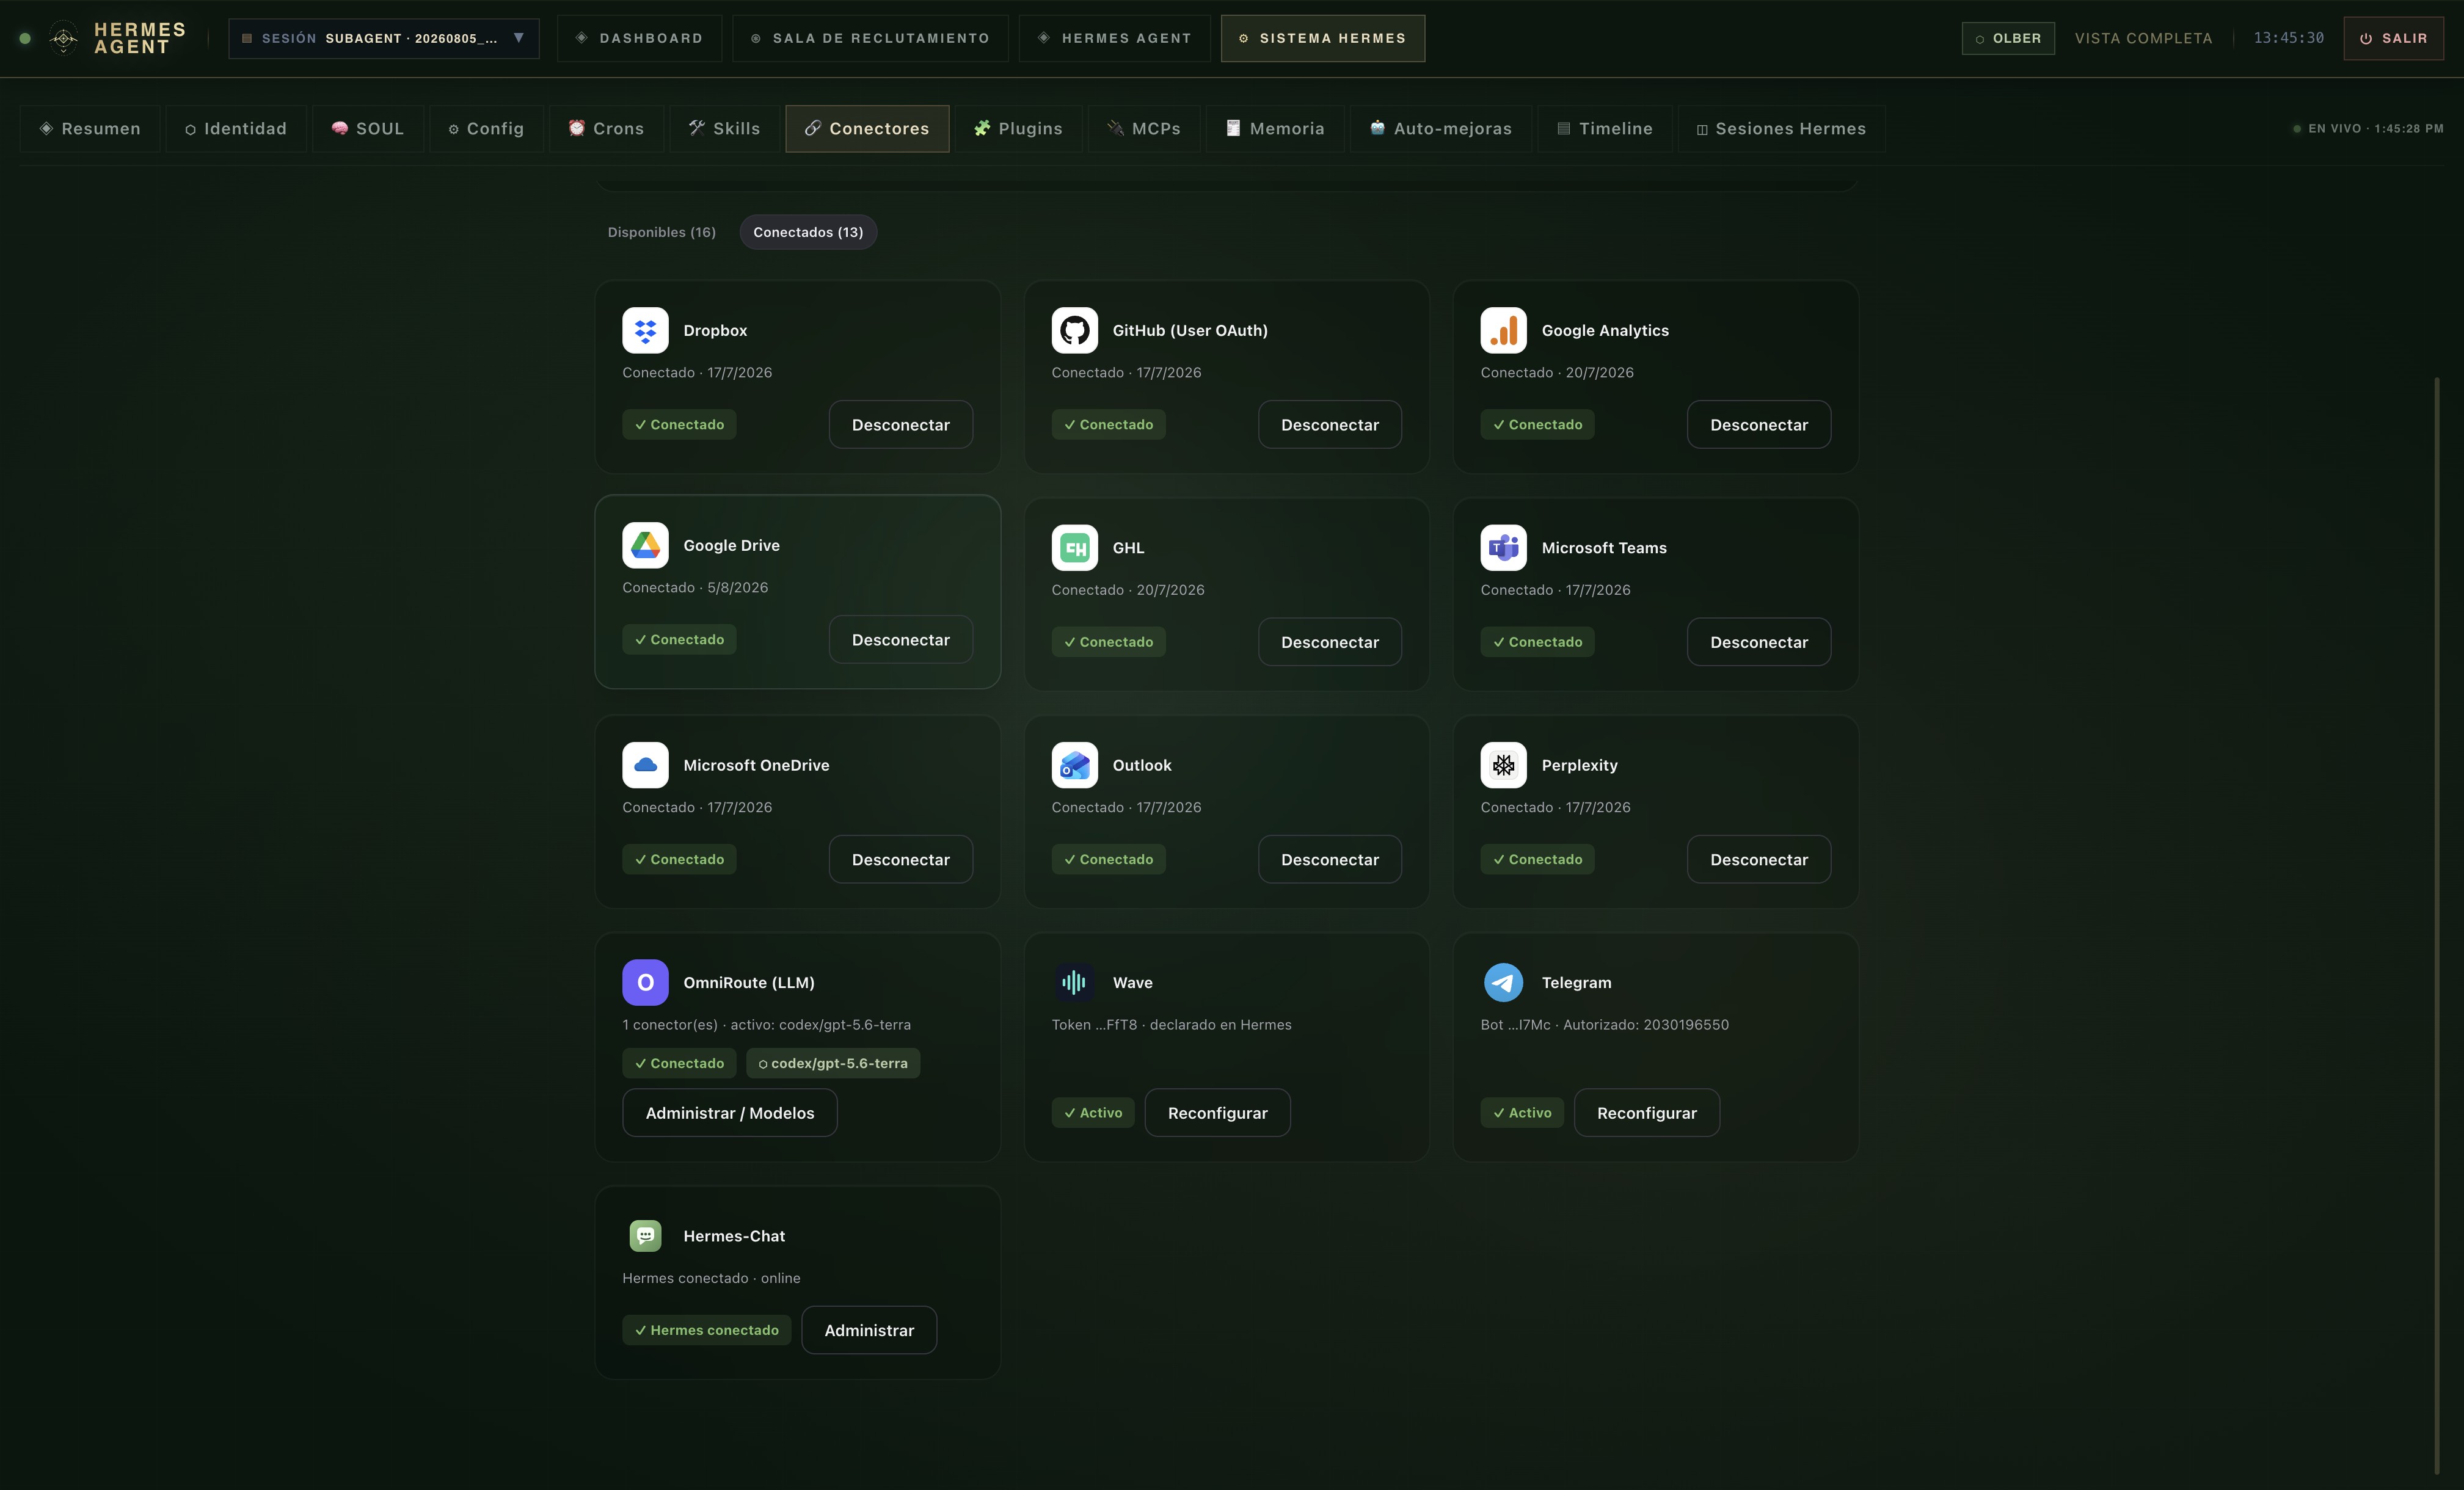Click the OLBER user button

tap(2008, 38)
